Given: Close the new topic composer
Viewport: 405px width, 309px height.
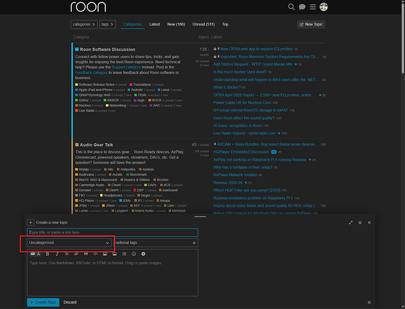Looking at the screenshot, I should click(x=369, y=222).
